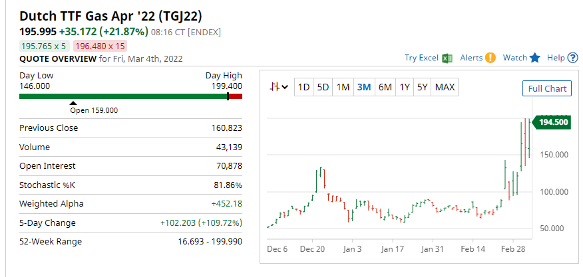This screenshot has width=583, height=277.
Task: Click the Help question mark icon
Action: click(573, 58)
